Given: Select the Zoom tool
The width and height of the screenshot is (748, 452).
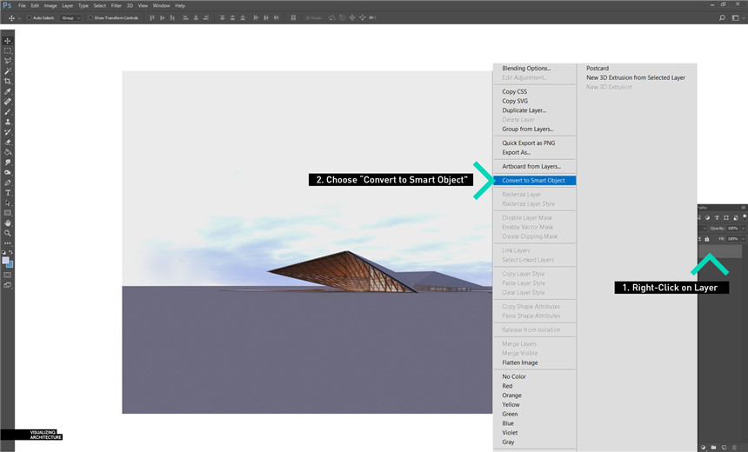Looking at the screenshot, I should click(x=8, y=233).
